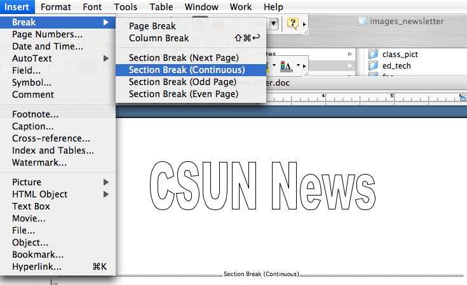
Task: Open the Work menu
Action: point(241,7)
